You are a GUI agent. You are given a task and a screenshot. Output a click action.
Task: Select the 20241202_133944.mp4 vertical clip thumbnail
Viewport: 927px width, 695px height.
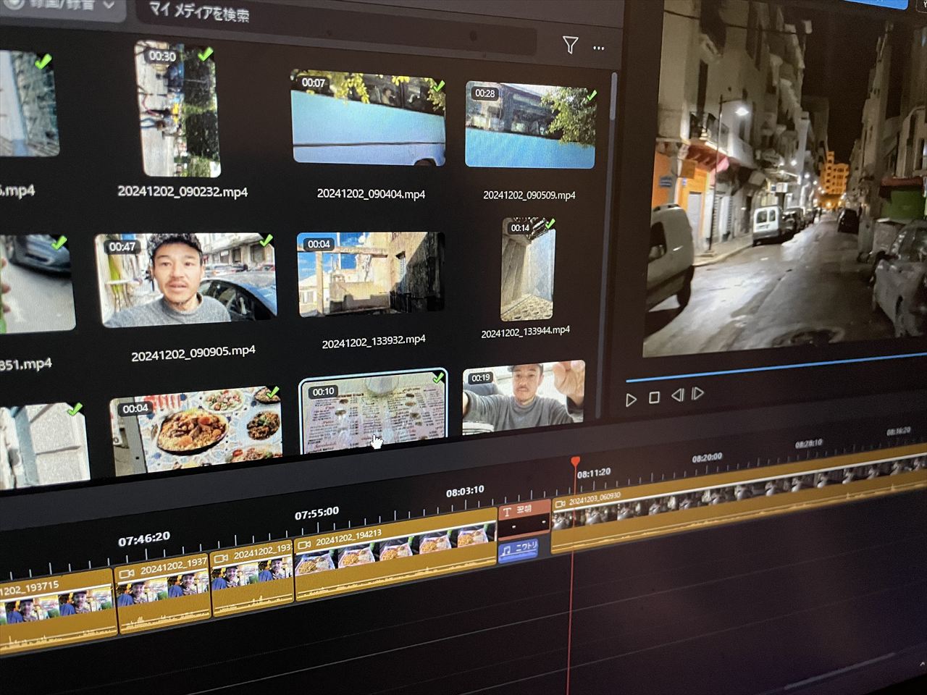click(x=528, y=269)
